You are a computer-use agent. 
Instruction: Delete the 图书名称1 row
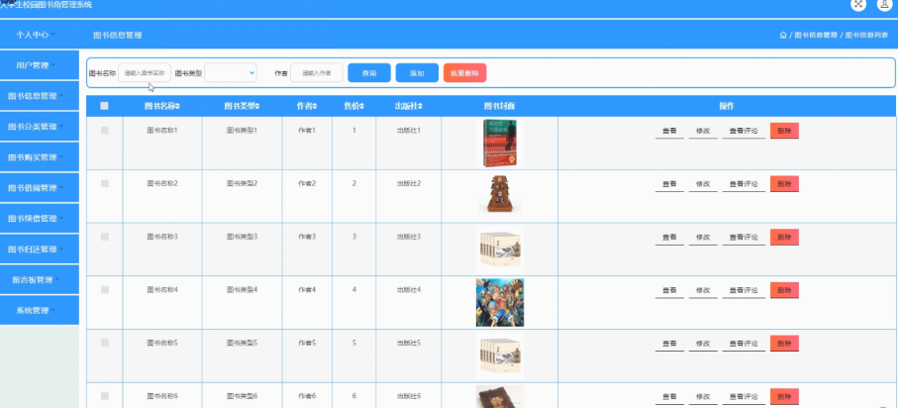[784, 131]
